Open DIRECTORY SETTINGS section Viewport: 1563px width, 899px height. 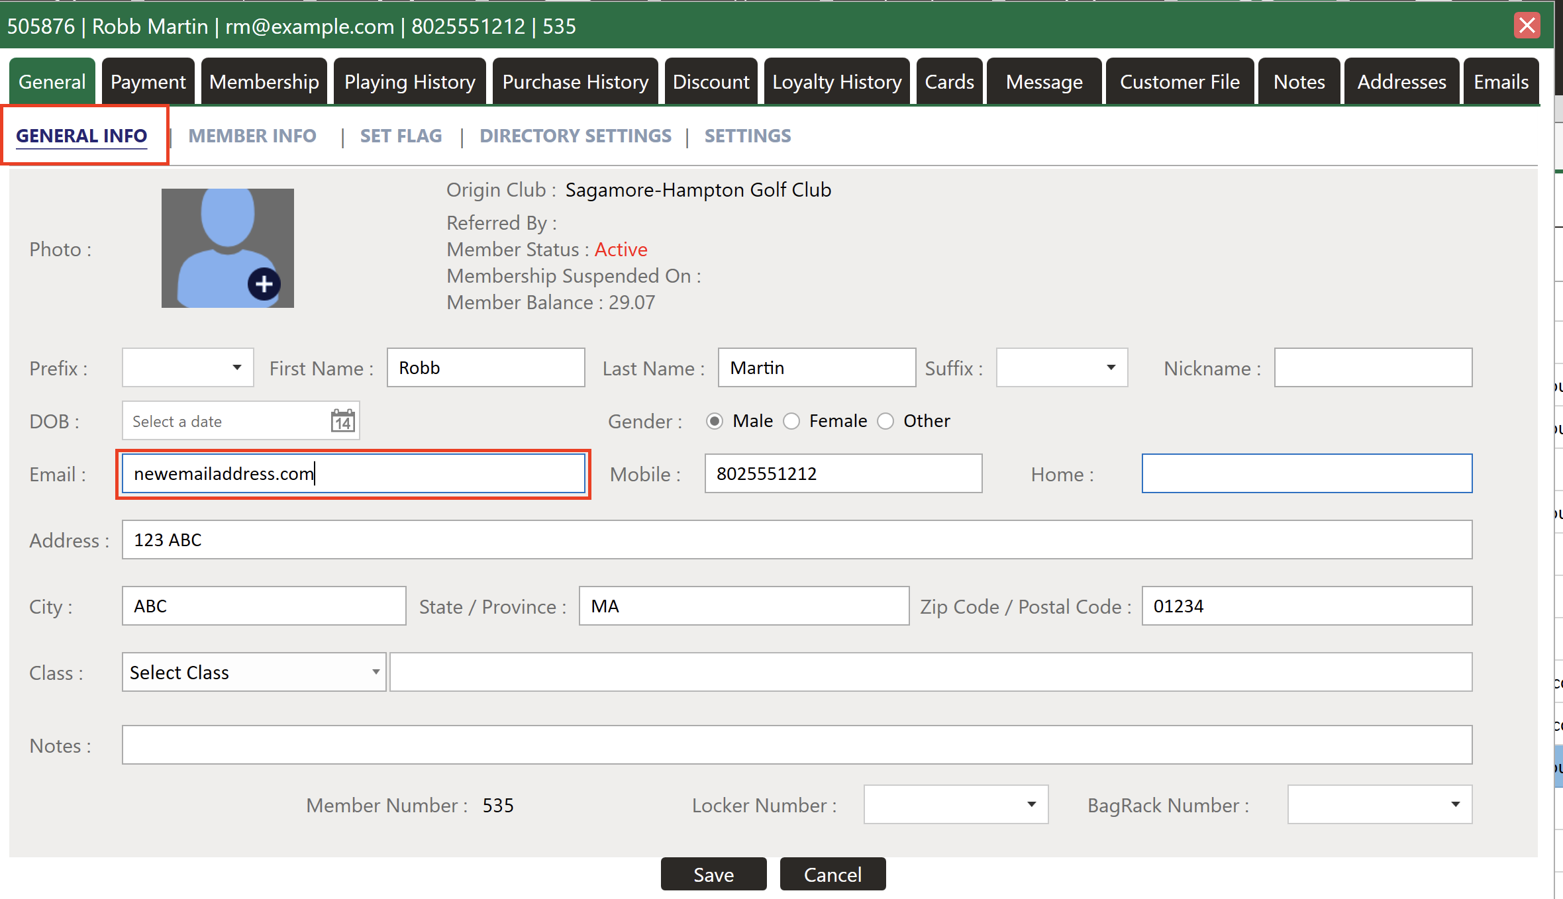(x=575, y=136)
